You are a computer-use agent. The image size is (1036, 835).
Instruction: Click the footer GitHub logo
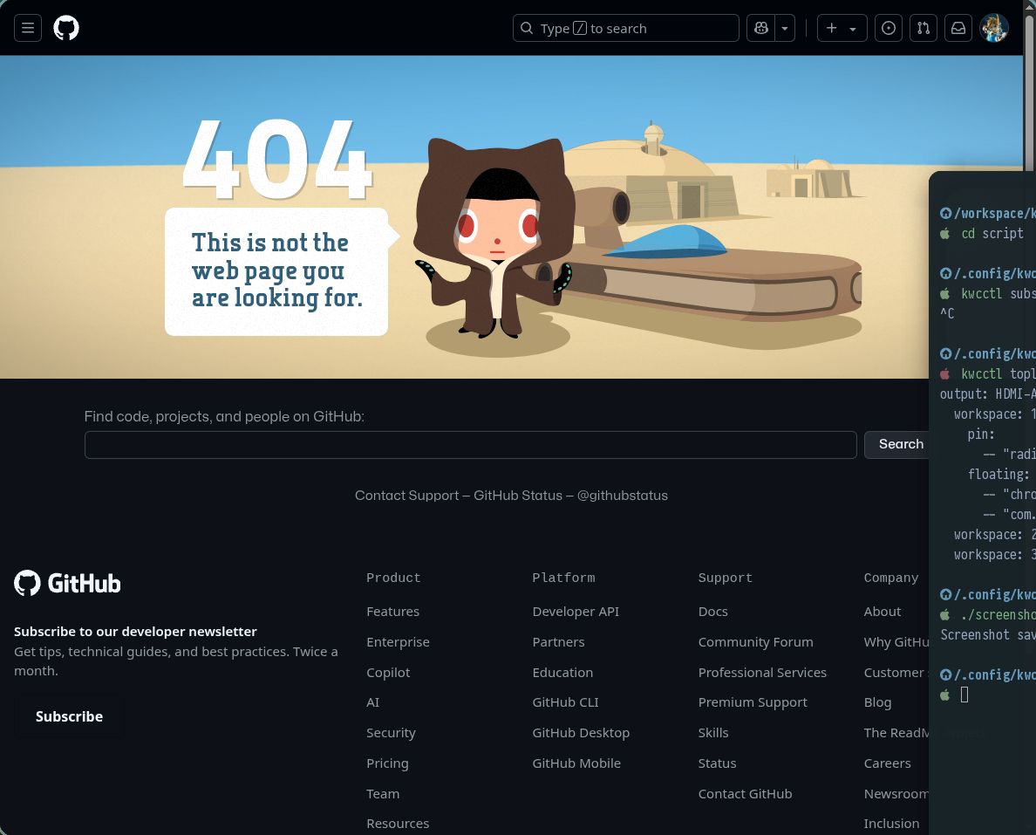(67, 583)
